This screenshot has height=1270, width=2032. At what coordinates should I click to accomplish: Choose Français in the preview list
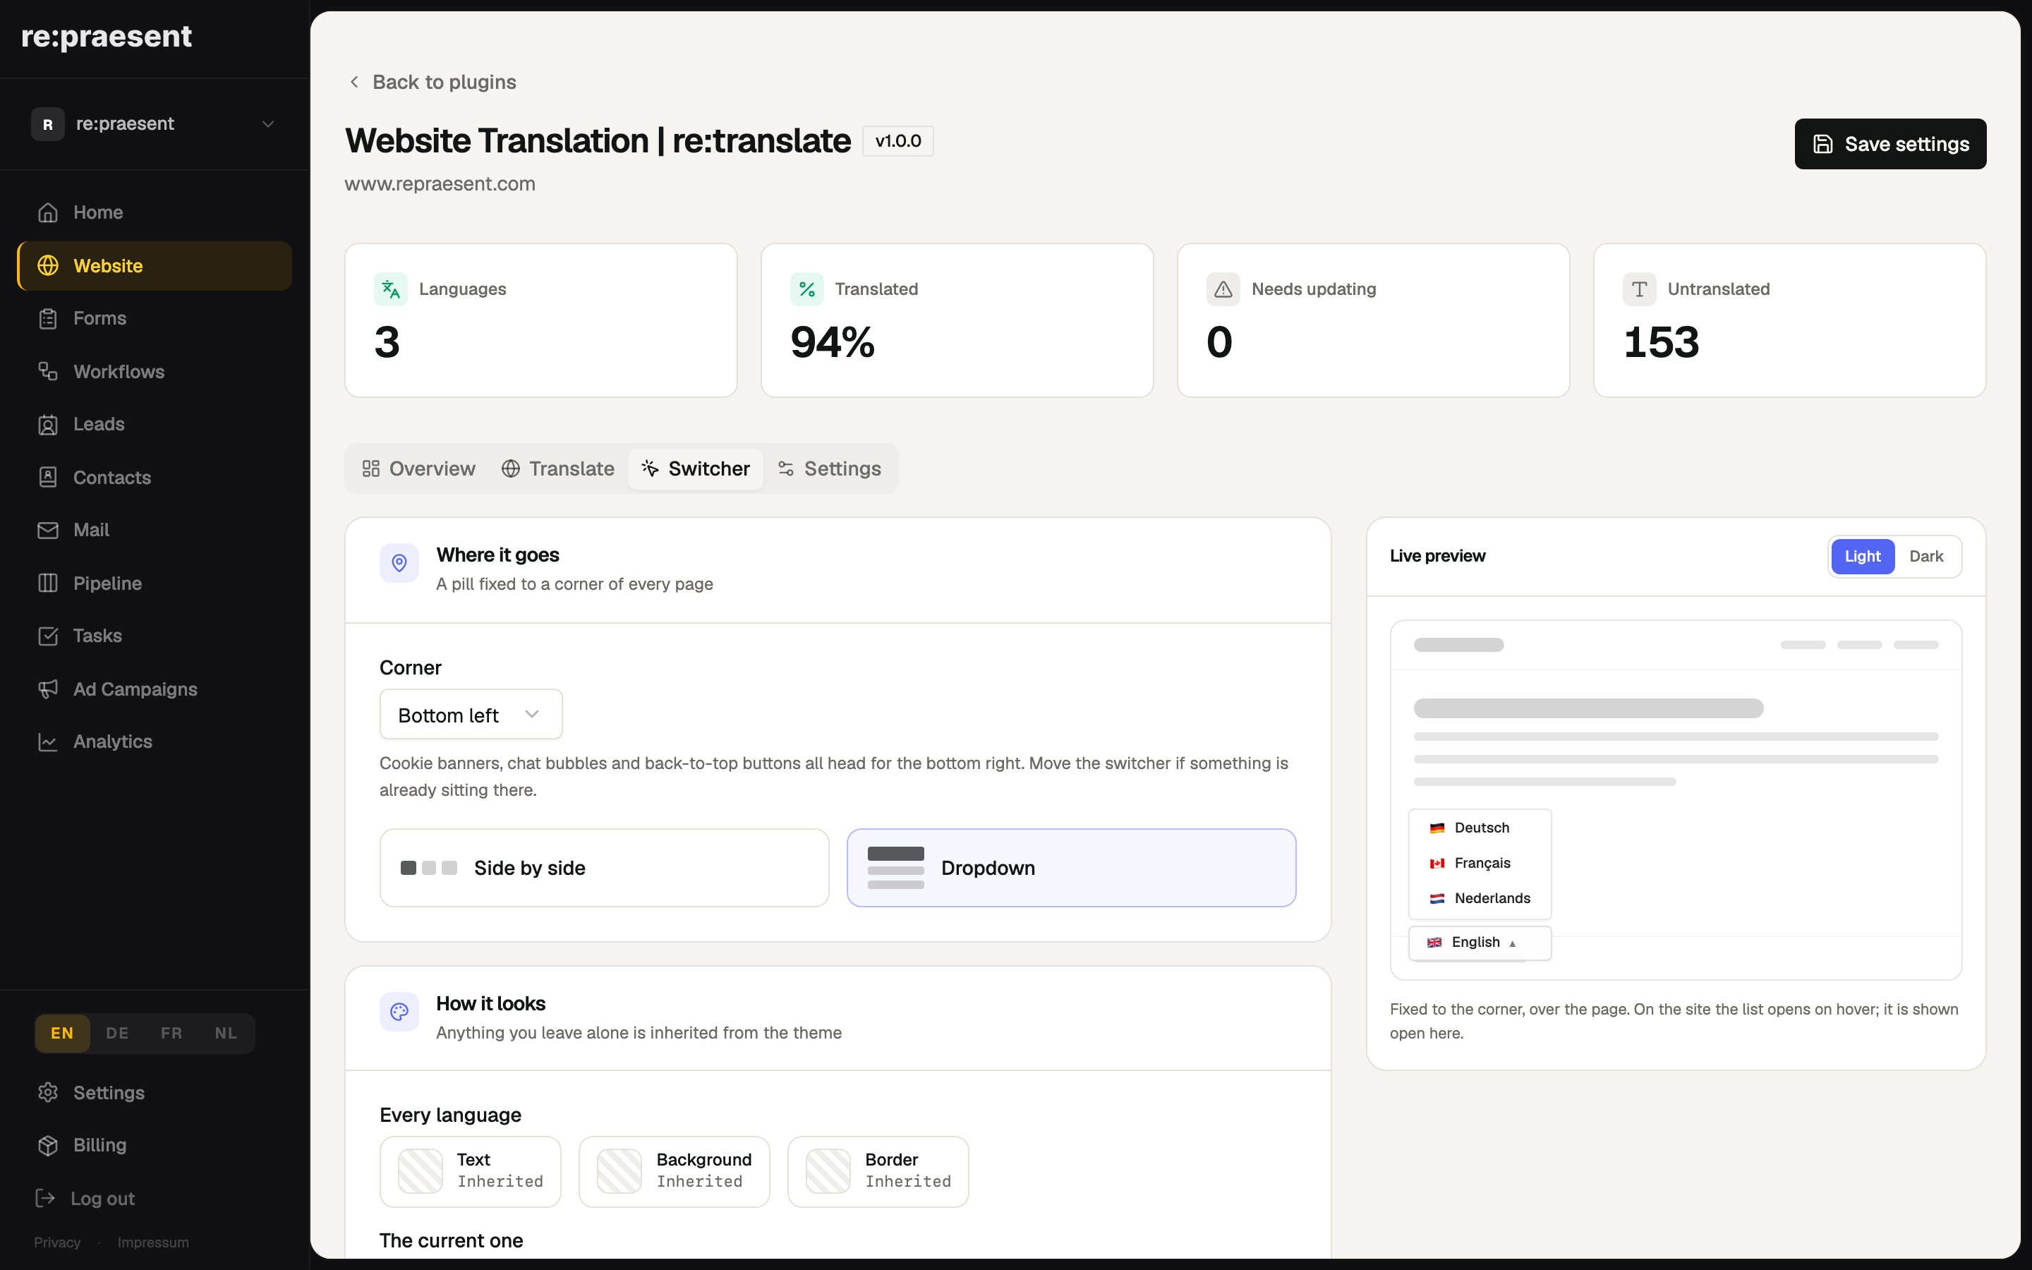coord(1480,863)
